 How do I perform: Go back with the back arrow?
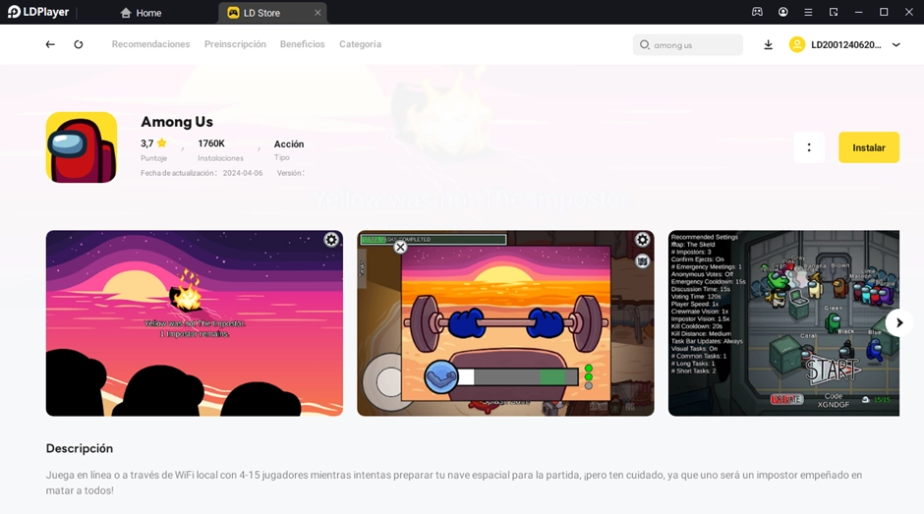pyautogui.click(x=50, y=44)
